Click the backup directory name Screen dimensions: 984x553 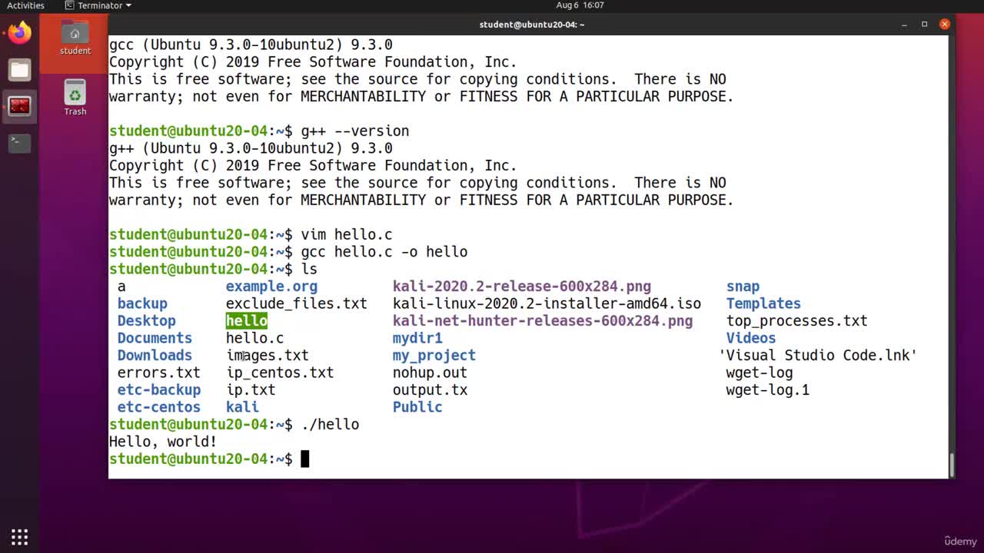142,303
